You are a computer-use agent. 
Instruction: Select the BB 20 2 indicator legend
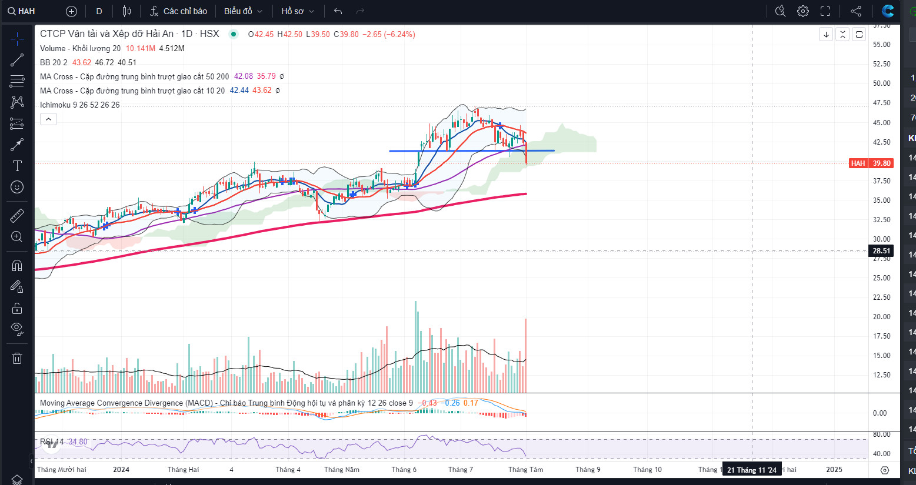click(54, 62)
